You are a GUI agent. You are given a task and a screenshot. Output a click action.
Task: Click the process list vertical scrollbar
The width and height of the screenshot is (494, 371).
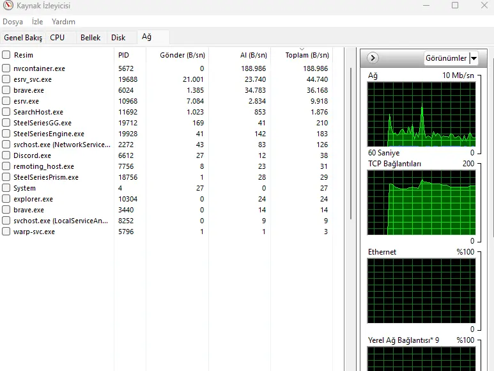(351, 143)
